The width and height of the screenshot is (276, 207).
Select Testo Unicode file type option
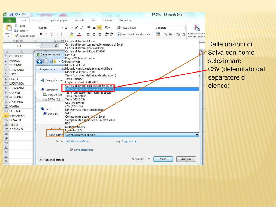point(132,79)
